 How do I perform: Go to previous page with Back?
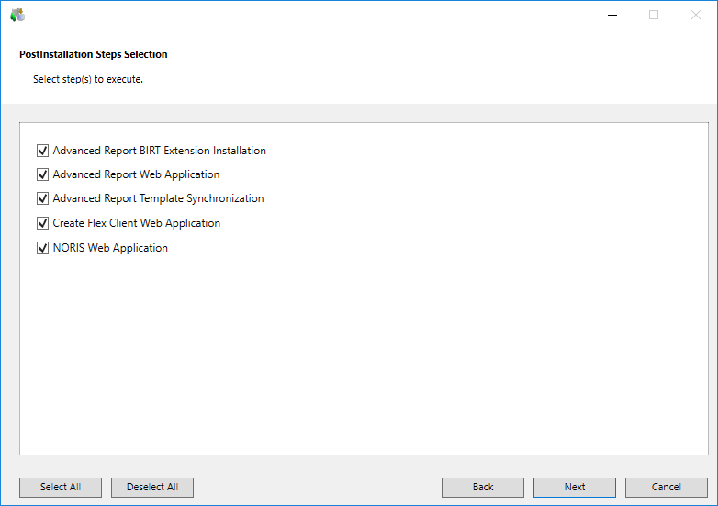(x=483, y=487)
